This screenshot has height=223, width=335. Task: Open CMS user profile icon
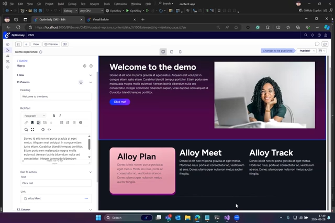pyautogui.click(x=326, y=35)
